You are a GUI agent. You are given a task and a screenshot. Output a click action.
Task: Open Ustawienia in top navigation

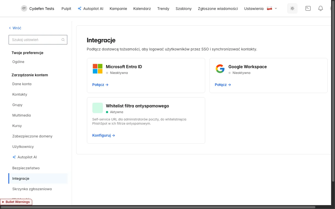coord(254,9)
